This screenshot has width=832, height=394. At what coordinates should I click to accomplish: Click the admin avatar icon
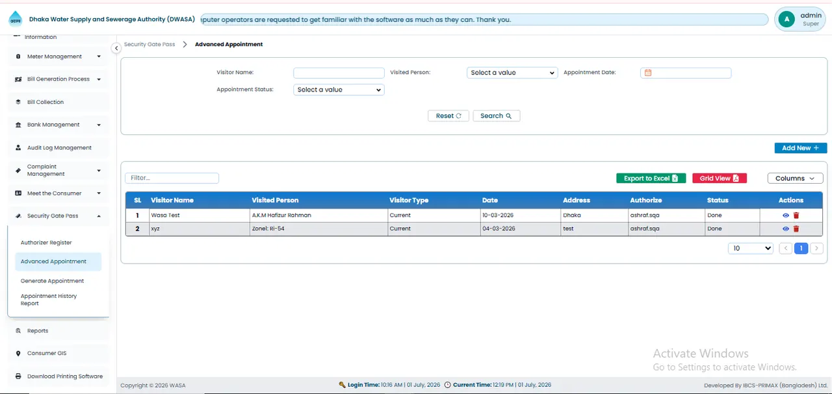pyautogui.click(x=786, y=19)
